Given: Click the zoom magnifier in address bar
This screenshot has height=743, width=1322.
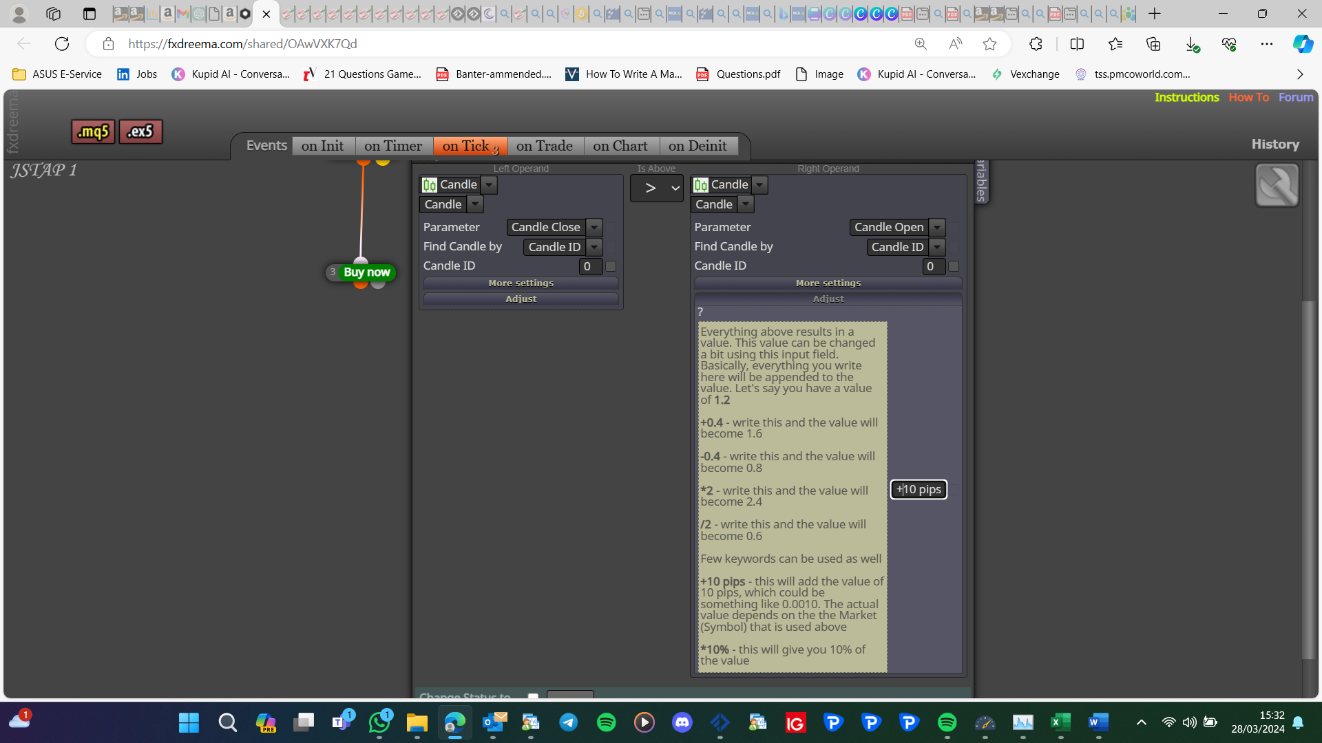Looking at the screenshot, I should coord(921,44).
